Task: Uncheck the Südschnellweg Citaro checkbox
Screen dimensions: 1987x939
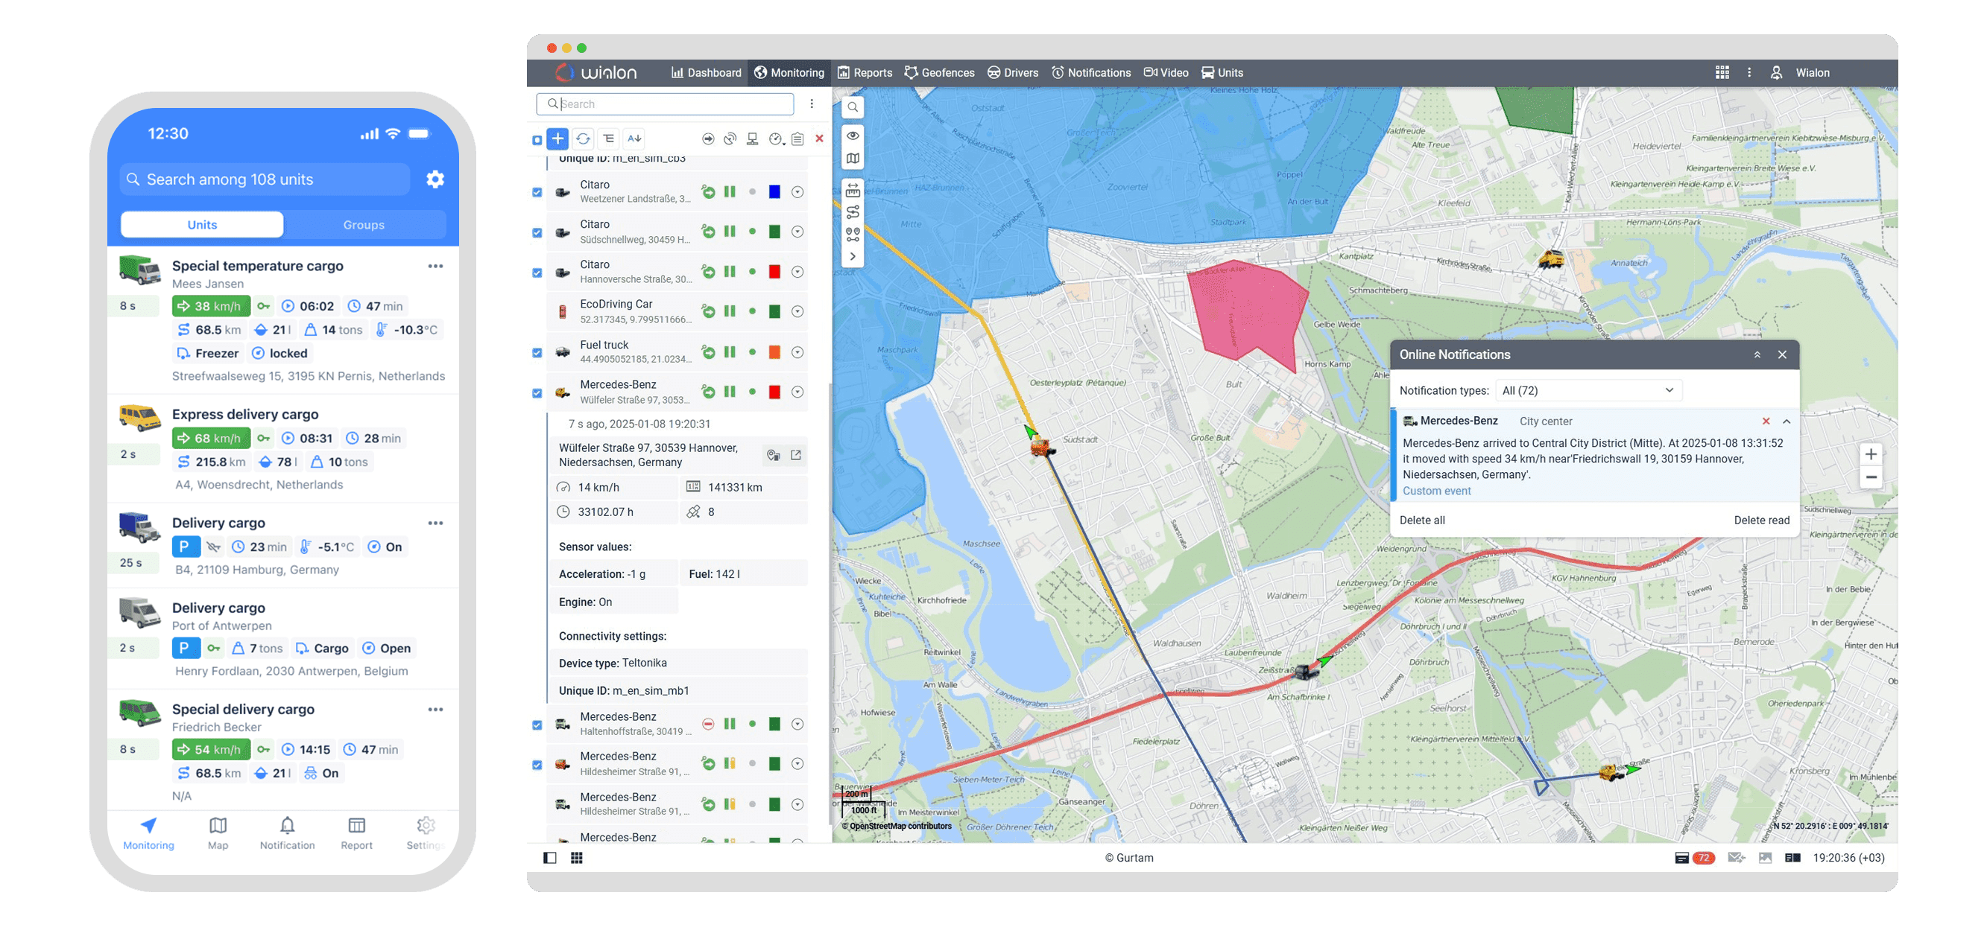Action: click(537, 232)
